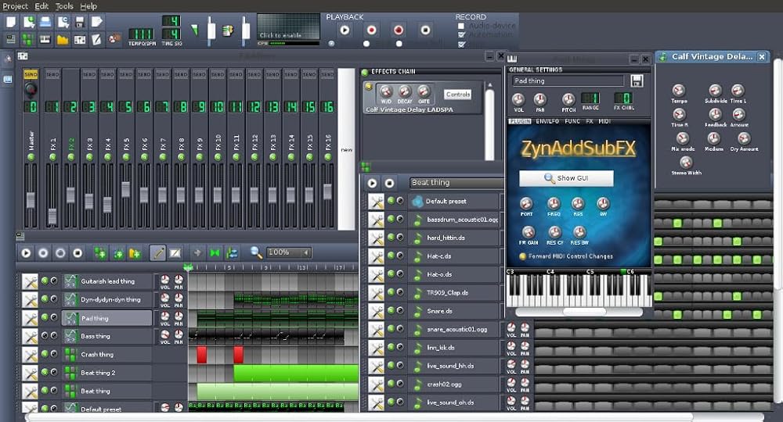Enable the Audio-device record checkbox
The height and width of the screenshot is (422, 783).
click(x=461, y=26)
